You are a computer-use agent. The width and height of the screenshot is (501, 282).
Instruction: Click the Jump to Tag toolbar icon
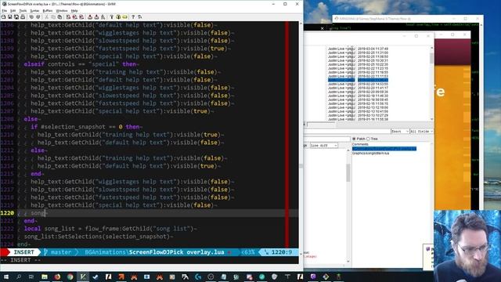[x=125, y=17]
